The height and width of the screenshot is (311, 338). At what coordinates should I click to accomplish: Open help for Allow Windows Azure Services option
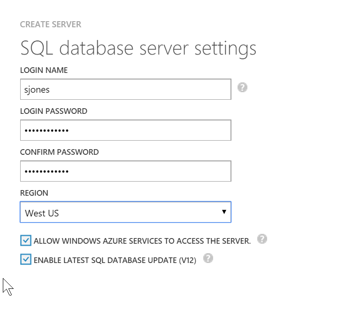[262, 239]
